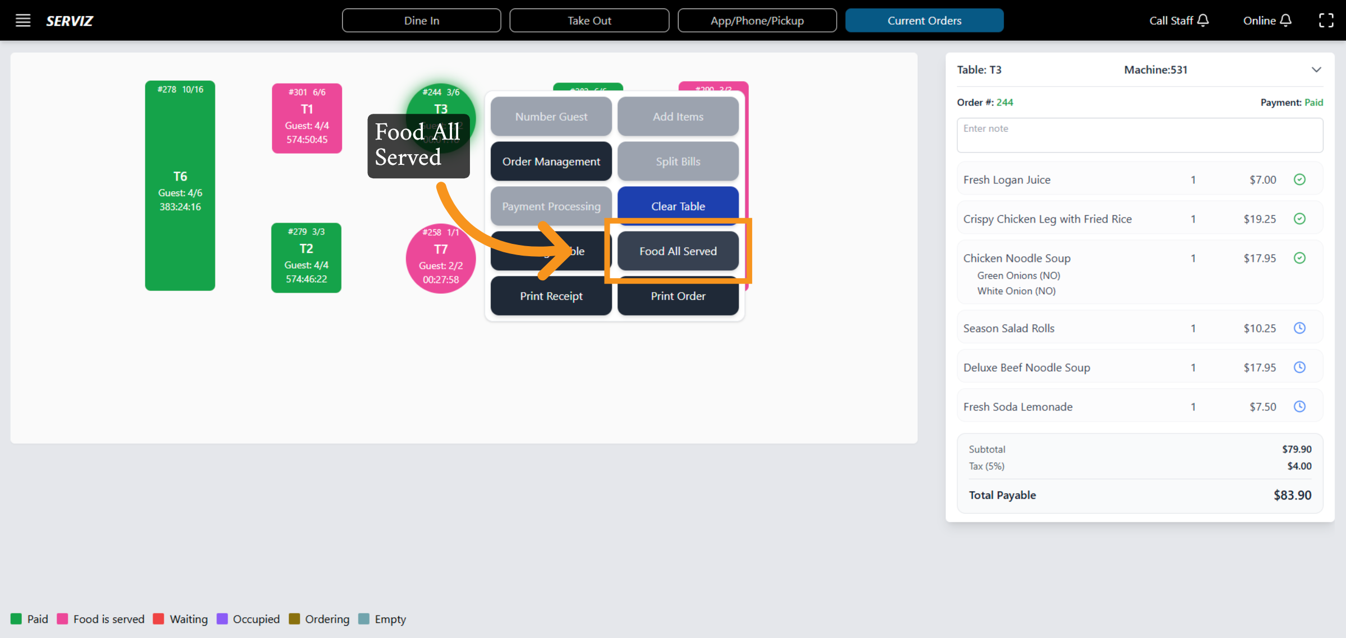Click the green Paid legend swatch
The image size is (1346, 638).
click(16, 619)
